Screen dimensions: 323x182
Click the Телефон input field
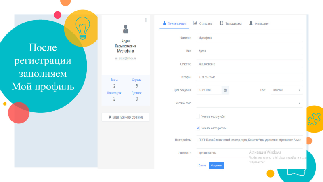(250, 77)
